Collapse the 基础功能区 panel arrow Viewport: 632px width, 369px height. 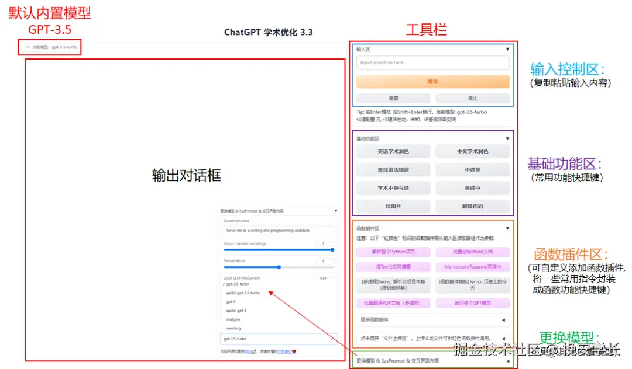pyautogui.click(x=507, y=139)
